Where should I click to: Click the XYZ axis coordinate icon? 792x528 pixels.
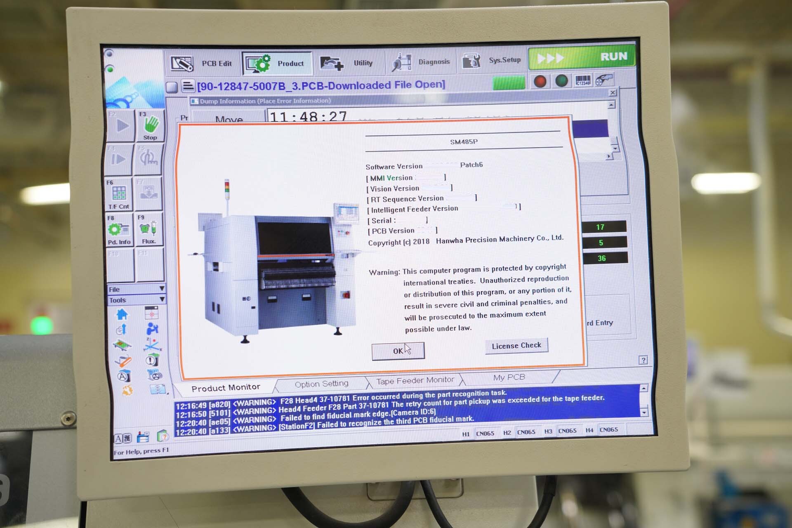coord(152,344)
